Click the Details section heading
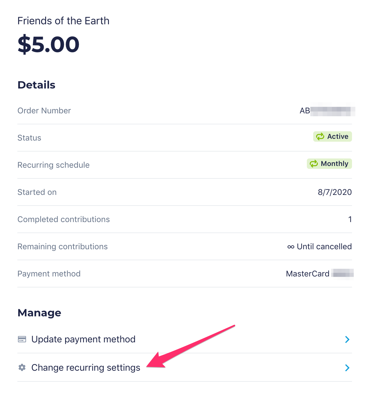Viewport: 374px width, 395px height. 36,85
